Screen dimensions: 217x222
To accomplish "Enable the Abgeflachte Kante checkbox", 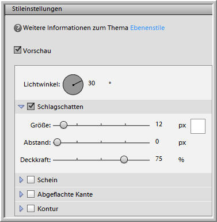I will (x=31, y=194).
